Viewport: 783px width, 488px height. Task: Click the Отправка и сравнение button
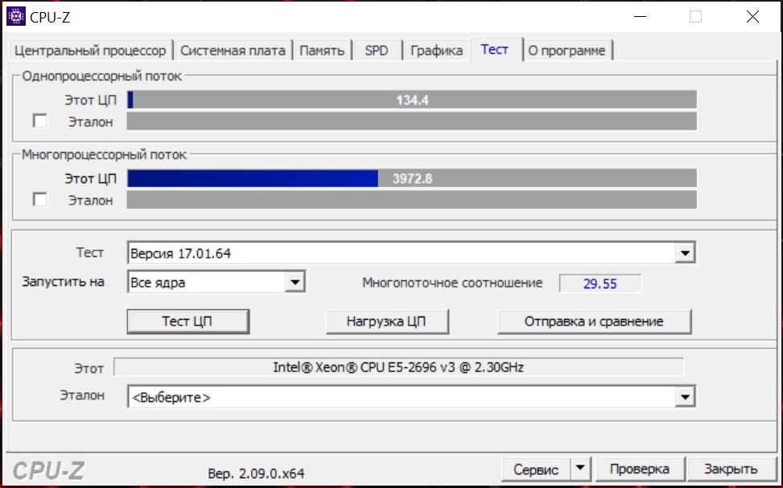[594, 321]
